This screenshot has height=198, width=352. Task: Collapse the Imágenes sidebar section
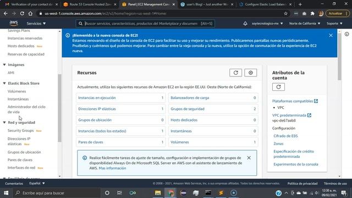pos(4,65)
